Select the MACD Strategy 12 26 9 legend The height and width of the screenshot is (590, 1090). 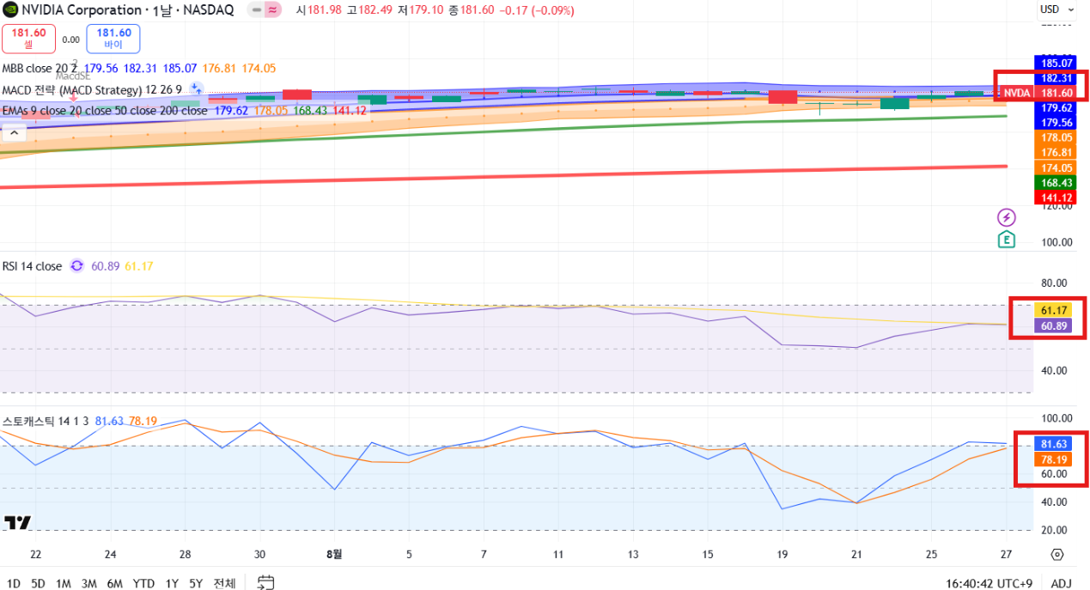[x=92, y=89]
